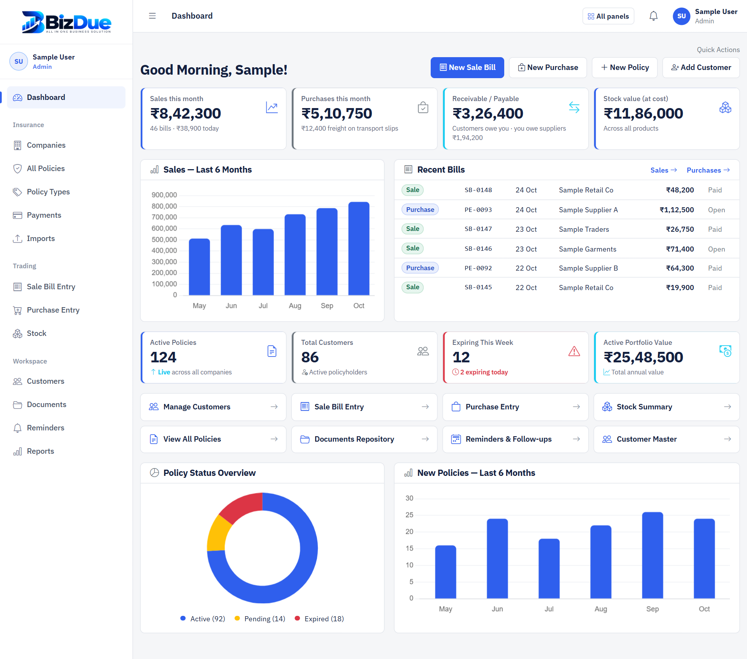This screenshot has height=659, width=747.
Task: Click the Recent Bills list icon
Action: [x=408, y=170]
